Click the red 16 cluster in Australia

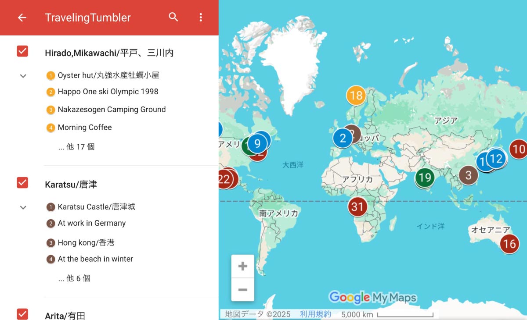point(509,243)
